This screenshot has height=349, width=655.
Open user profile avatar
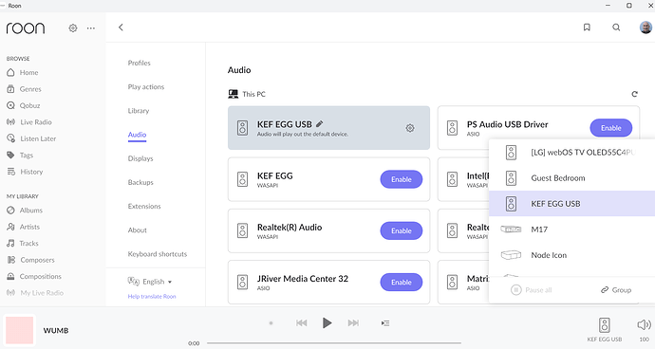point(646,28)
